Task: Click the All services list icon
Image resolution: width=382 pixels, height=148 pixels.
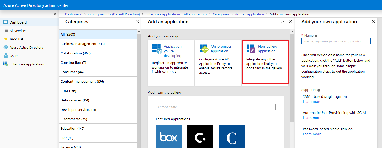Action: pyautogui.click(x=6, y=31)
